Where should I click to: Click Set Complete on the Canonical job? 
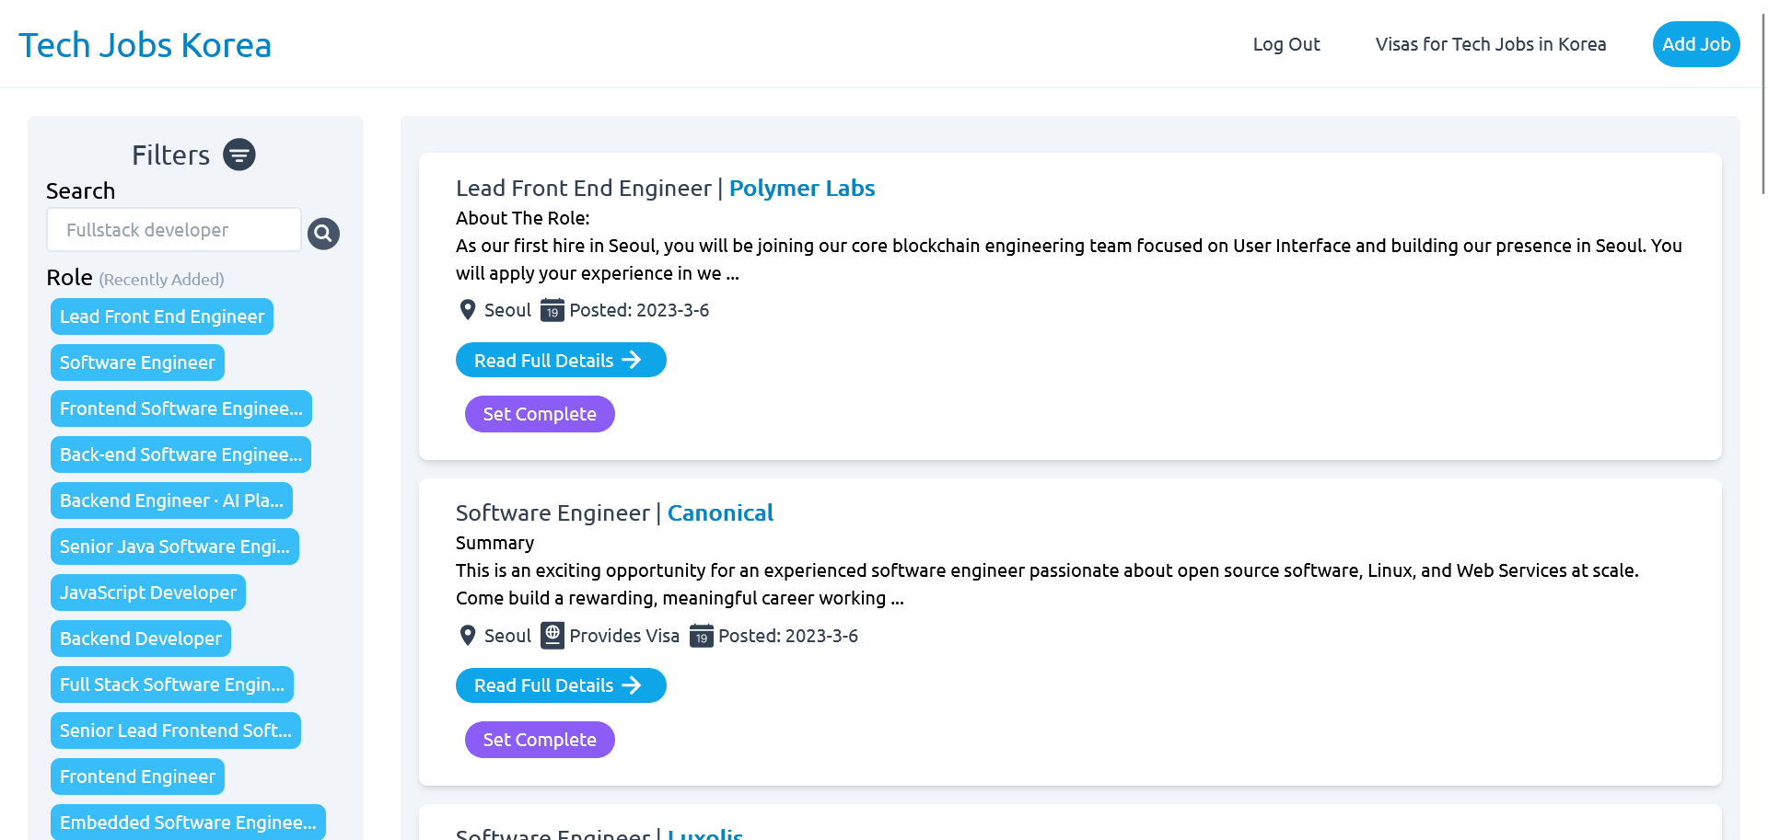(x=539, y=740)
